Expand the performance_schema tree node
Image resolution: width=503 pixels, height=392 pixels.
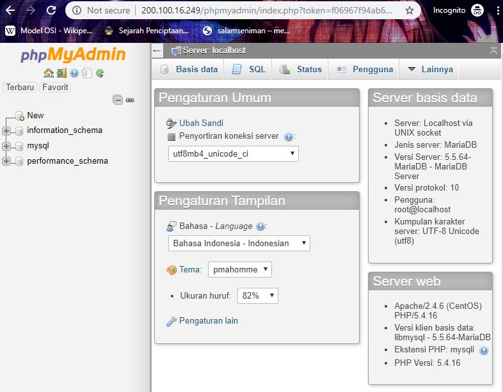pos(6,161)
